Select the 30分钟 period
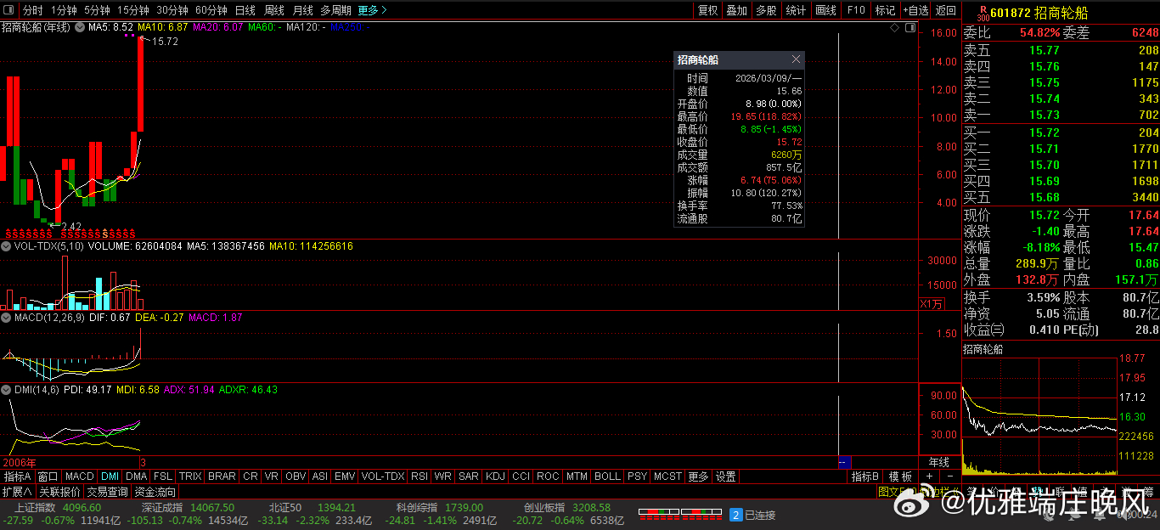This screenshot has width=1160, height=530. tap(172, 10)
